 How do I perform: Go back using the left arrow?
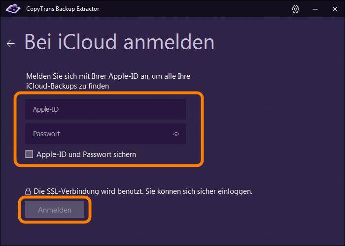coord(11,44)
